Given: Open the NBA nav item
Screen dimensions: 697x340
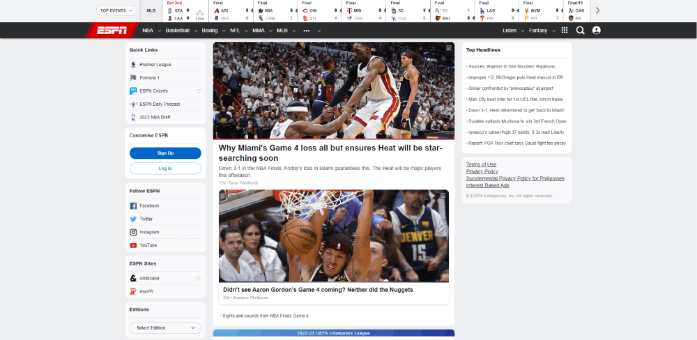Looking at the screenshot, I should click(x=148, y=31).
